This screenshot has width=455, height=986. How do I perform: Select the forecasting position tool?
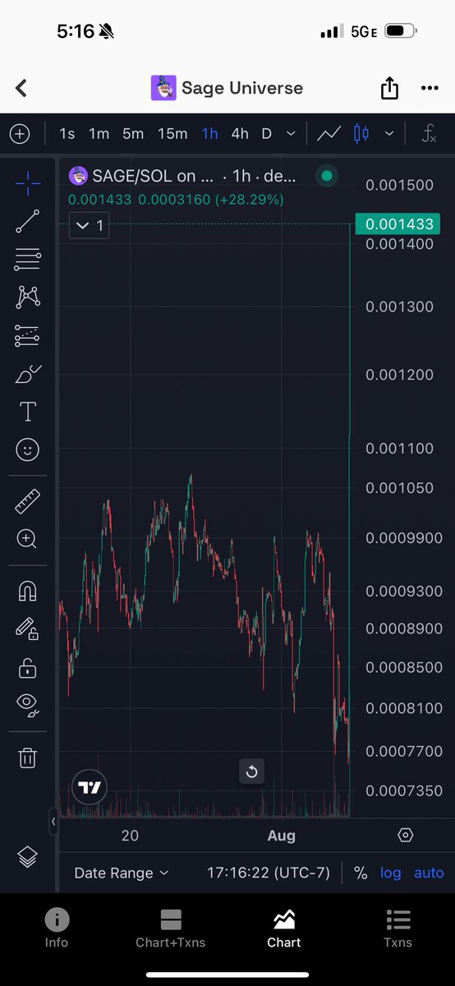point(28,335)
